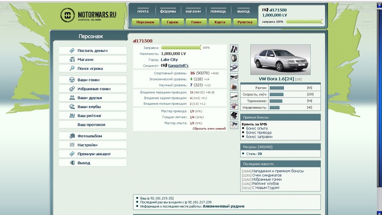Click the Lake City city value
This screenshot has height=215, width=382.
pos(169,60)
